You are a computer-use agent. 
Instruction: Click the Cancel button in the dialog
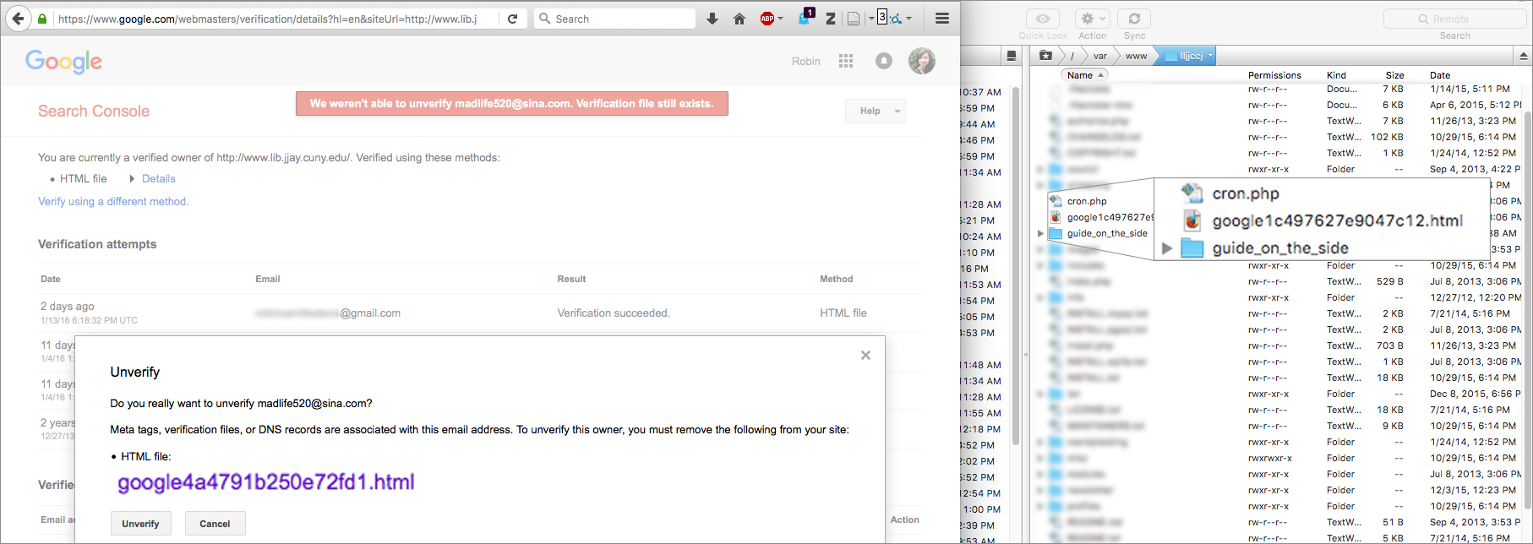tap(215, 524)
